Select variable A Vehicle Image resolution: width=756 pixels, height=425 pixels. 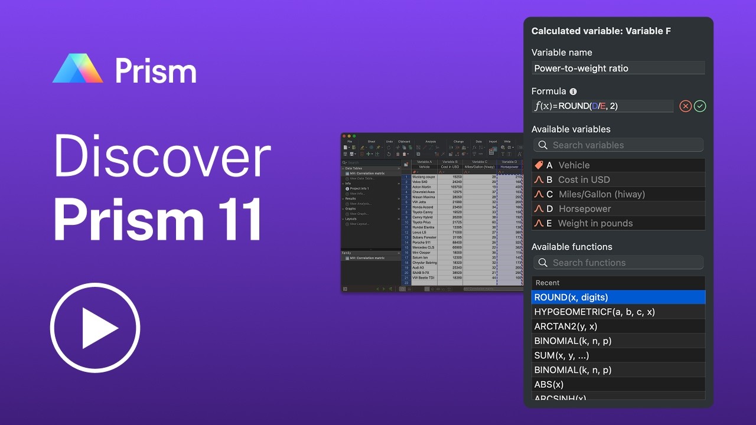coord(618,165)
